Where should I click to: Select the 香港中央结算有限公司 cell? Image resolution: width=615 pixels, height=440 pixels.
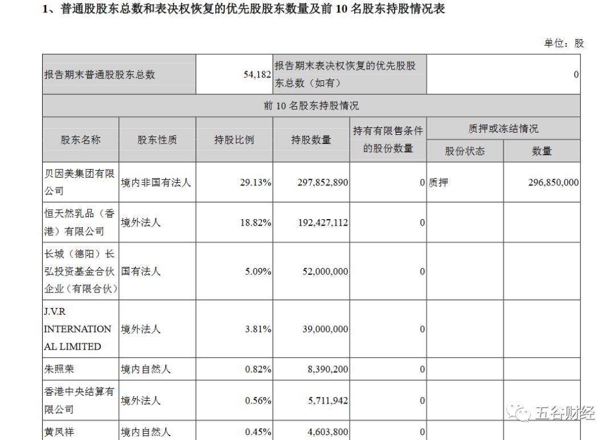tap(80, 400)
